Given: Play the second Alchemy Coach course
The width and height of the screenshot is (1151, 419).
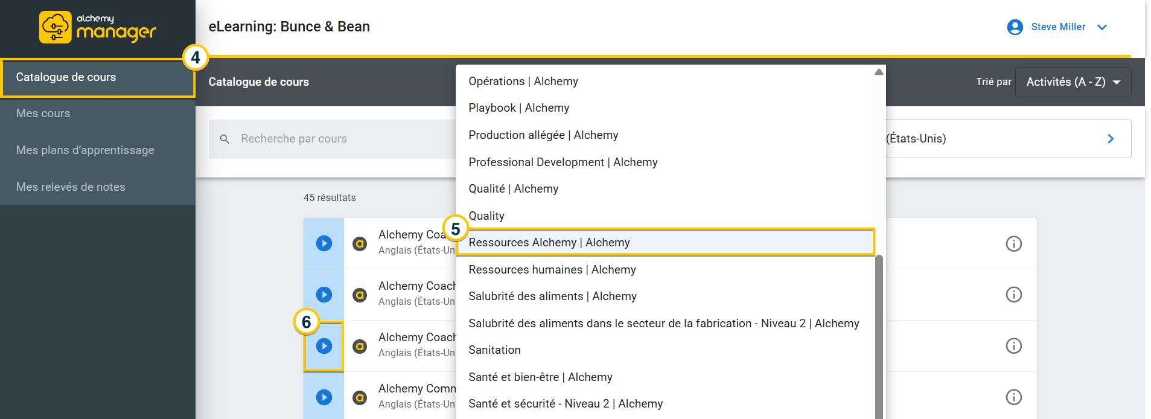Looking at the screenshot, I should [x=324, y=295].
